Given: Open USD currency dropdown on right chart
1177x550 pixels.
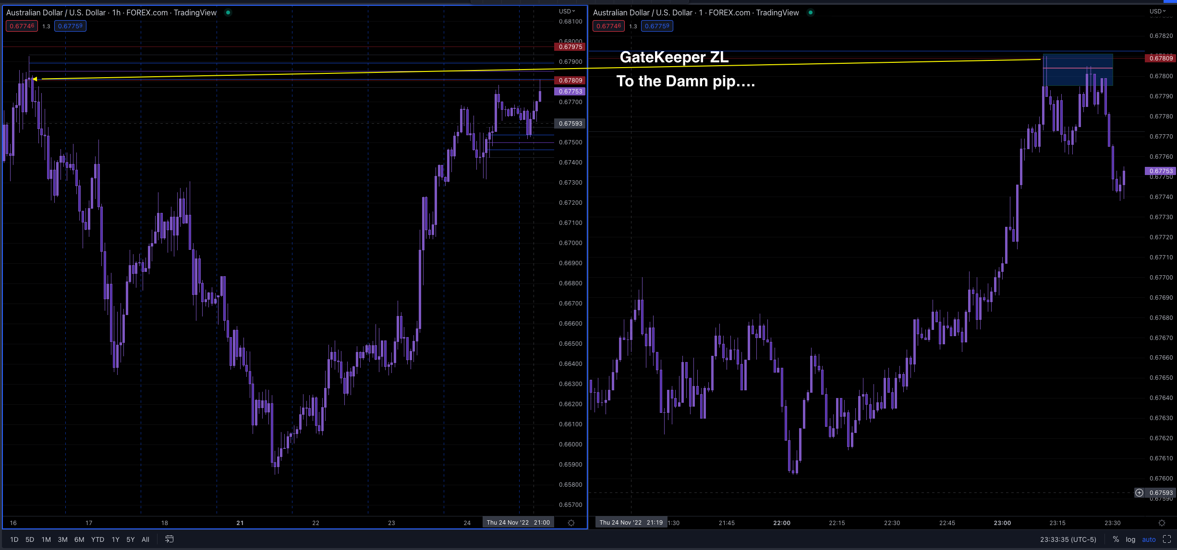Looking at the screenshot, I should (1157, 11).
